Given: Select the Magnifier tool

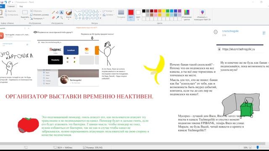Looking at the screenshot, I should [x=61, y=18].
